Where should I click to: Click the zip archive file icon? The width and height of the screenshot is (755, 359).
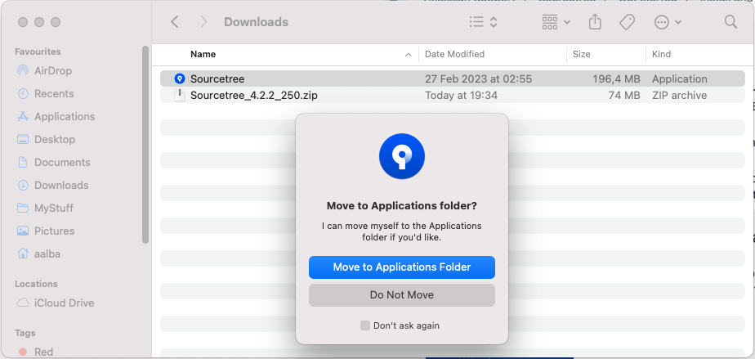click(180, 95)
